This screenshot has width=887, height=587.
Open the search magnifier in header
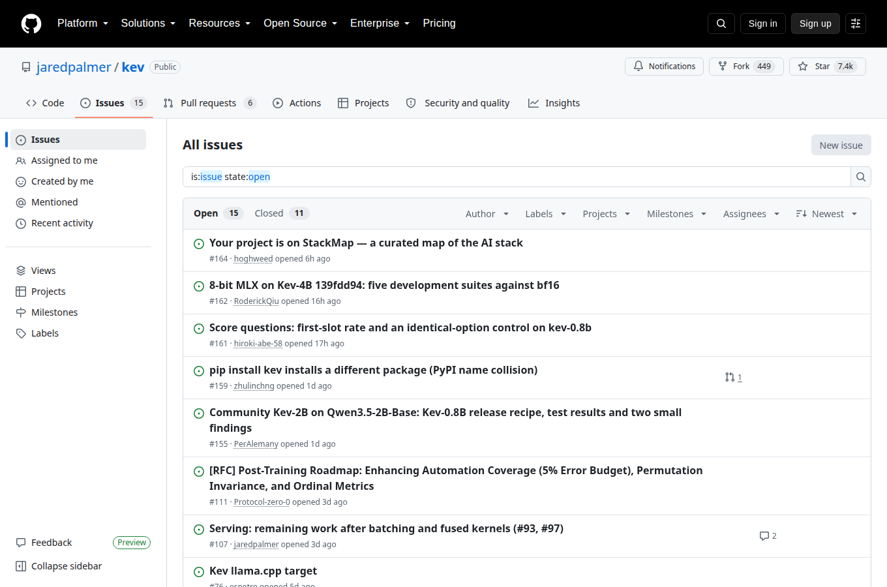(721, 23)
